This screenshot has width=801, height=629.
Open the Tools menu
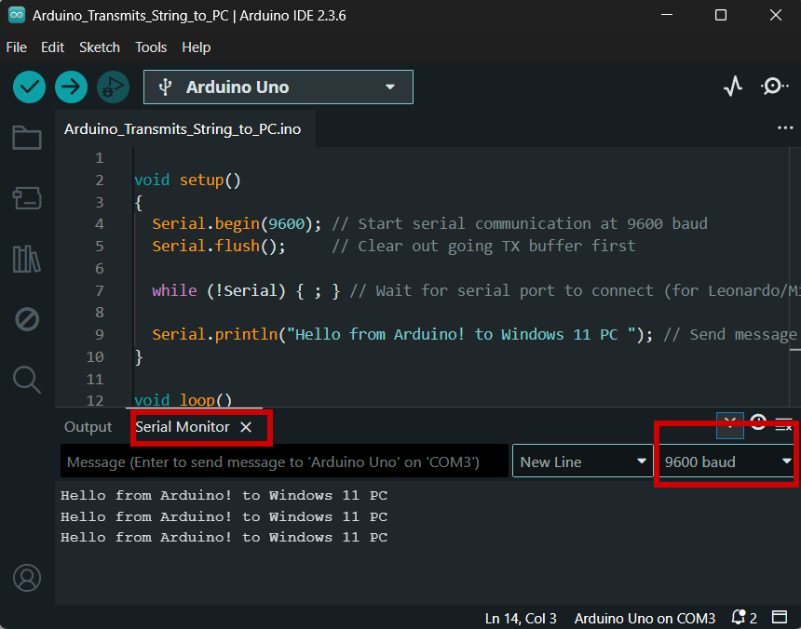tap(151, 47)
